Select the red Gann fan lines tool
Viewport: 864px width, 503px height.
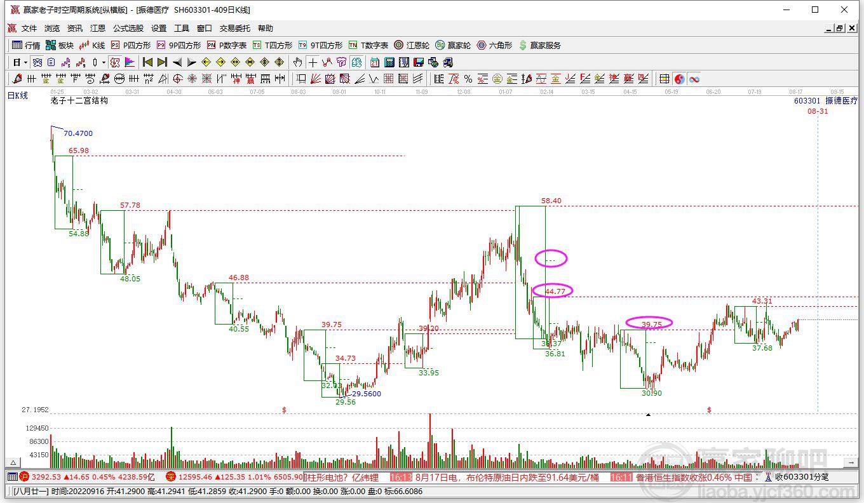tap(316, 79)
